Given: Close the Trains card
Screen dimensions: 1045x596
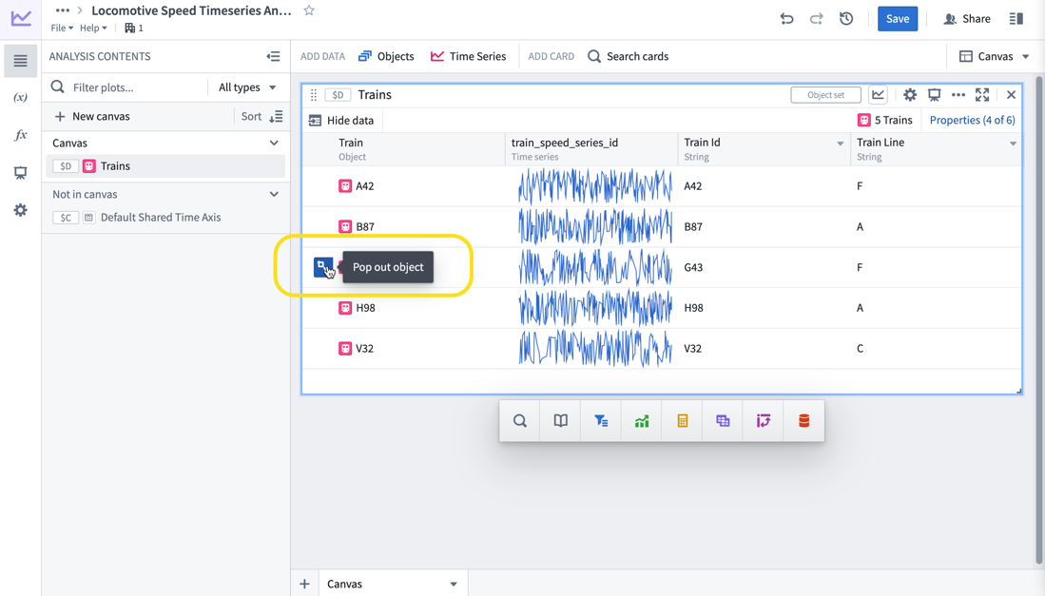Looking at the screenshot, I should tap(1011, 94).
